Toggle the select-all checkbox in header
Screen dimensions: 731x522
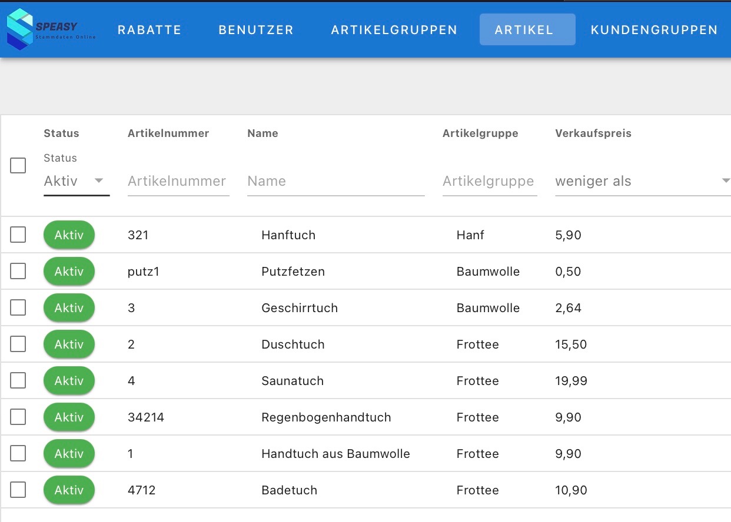(18, 165)
